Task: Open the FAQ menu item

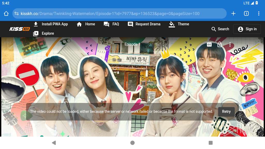Action: (x=116, y=24)
